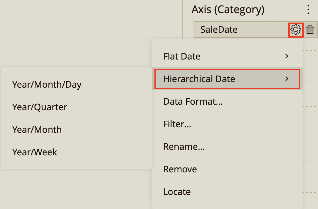The height and width of the screenshot is (209, 318).
Task: Click Remove in the menu
Action: 180,169
